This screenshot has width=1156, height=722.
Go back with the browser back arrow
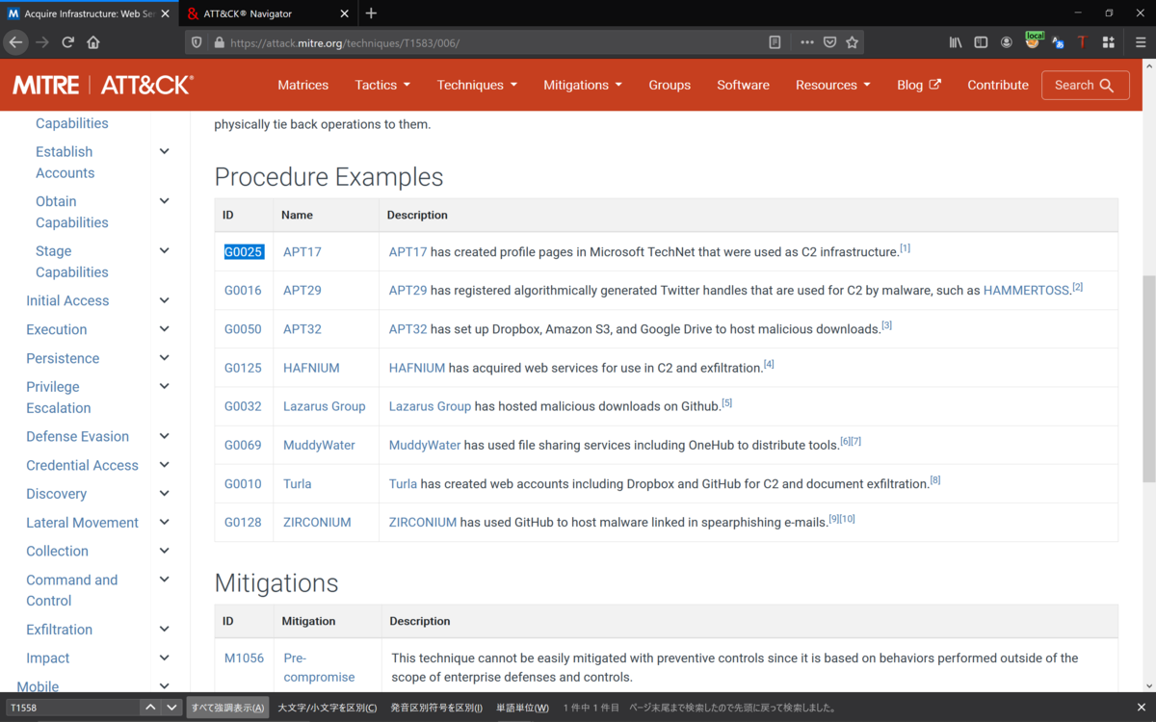15,42
